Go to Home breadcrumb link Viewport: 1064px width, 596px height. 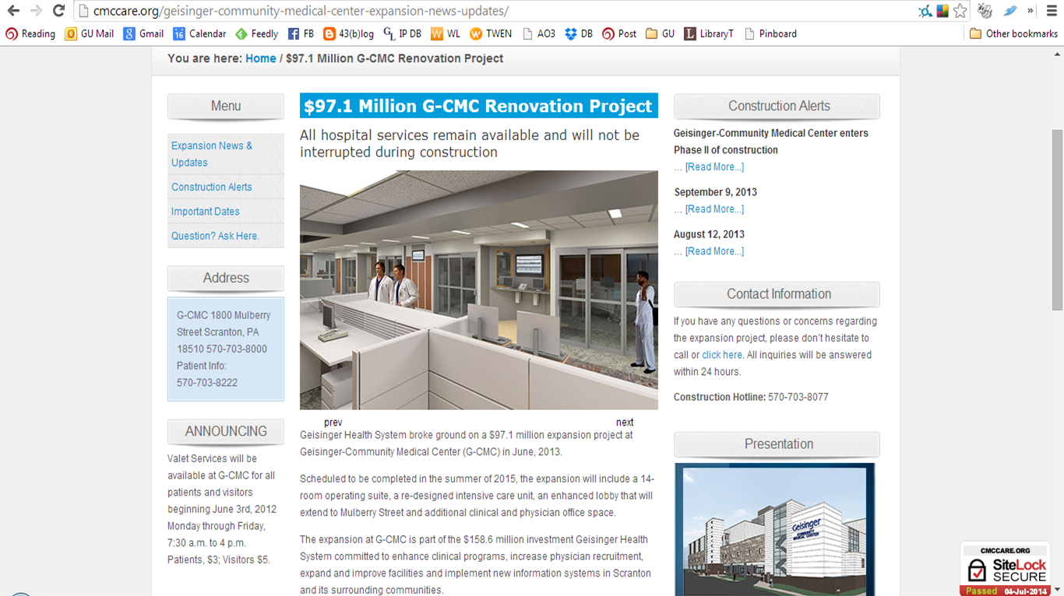tap(260, 58)
